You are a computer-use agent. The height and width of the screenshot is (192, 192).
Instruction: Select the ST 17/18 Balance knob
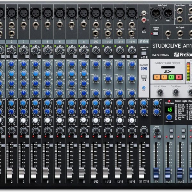(x=144, y=131)
